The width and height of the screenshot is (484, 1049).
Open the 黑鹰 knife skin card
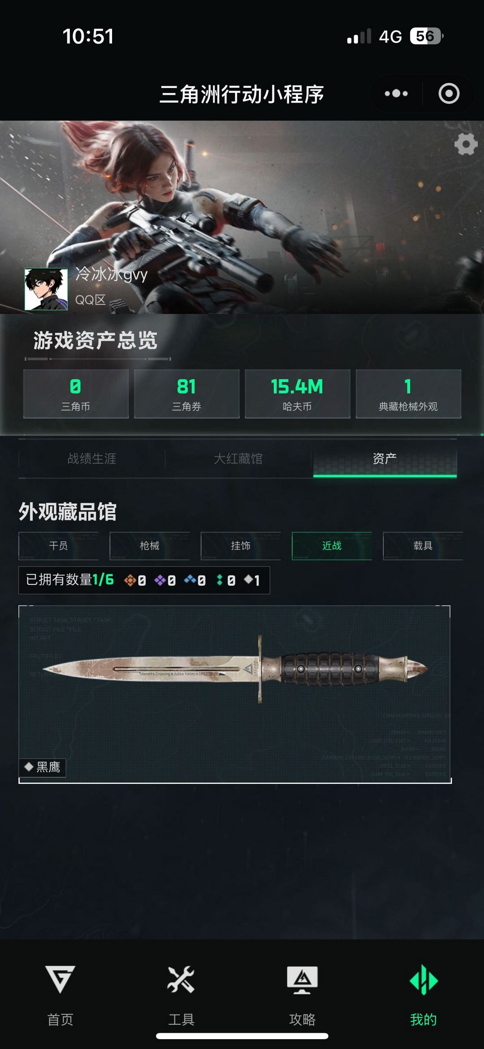coord(234,694)
